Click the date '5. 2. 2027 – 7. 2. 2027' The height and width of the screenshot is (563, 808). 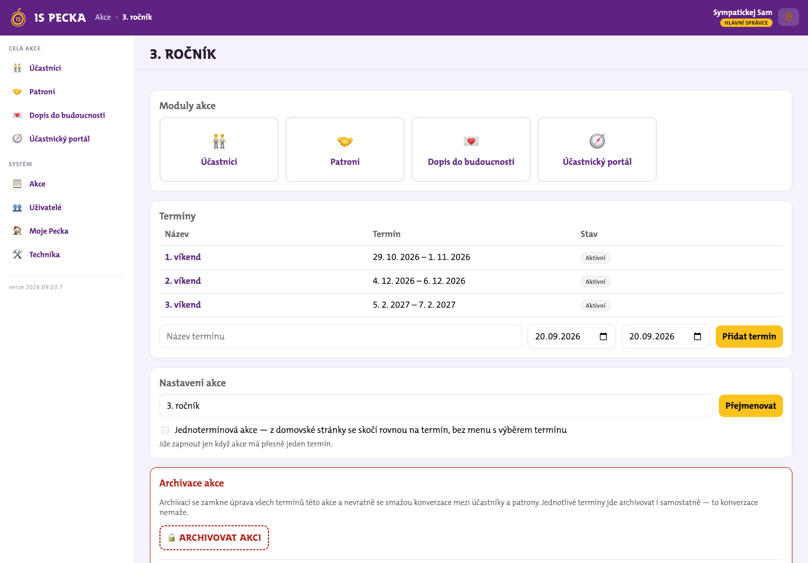(x=414, y=305)
